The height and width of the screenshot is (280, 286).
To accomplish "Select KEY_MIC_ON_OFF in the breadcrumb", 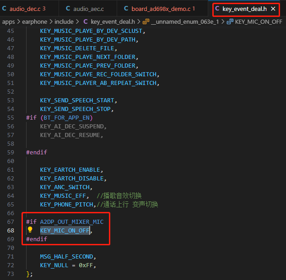I will point(259,22).
